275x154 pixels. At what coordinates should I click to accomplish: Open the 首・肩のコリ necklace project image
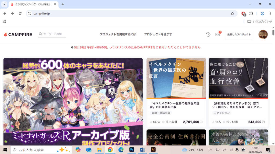click(x=238, y=78)
